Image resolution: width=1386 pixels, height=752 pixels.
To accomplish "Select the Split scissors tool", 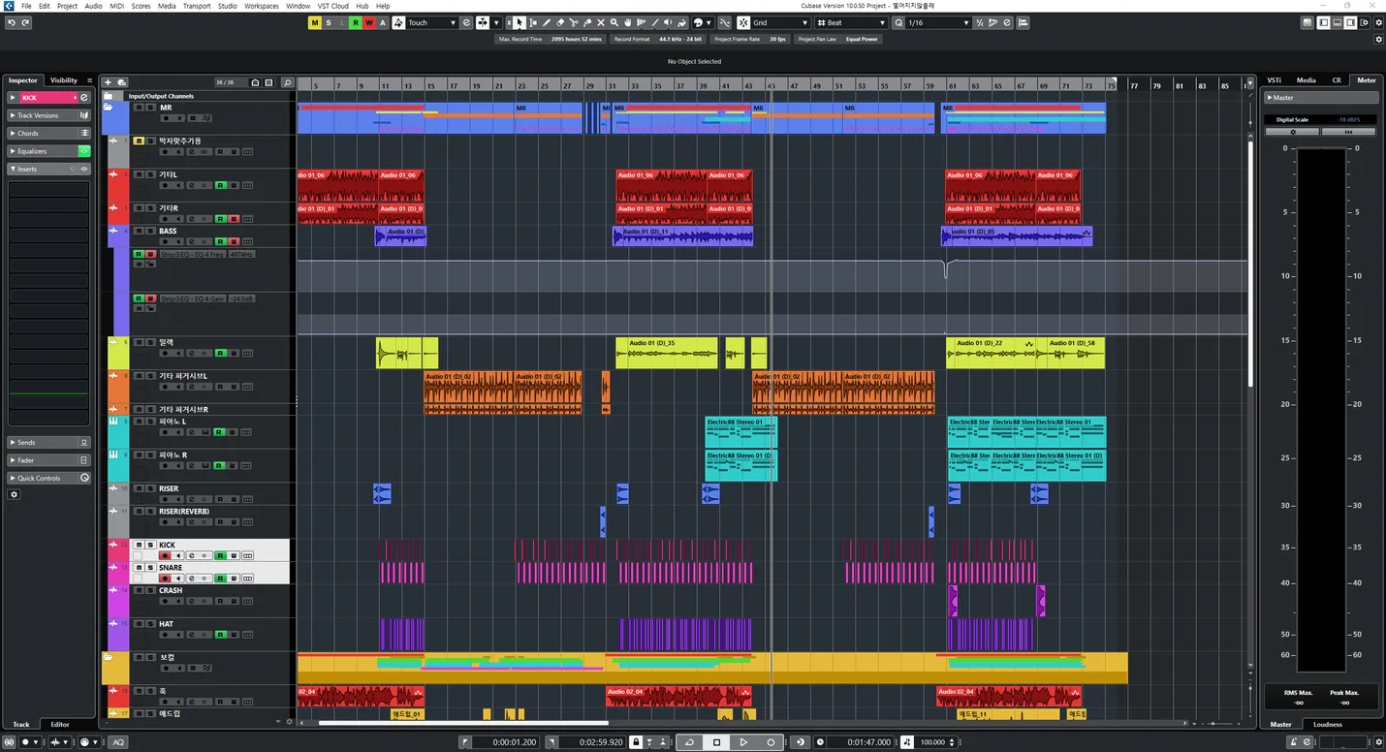I will point(574,22).
